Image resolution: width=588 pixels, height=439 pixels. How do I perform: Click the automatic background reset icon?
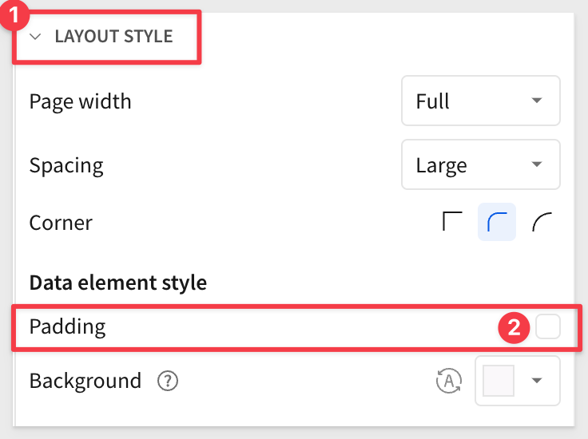point(449,381)
